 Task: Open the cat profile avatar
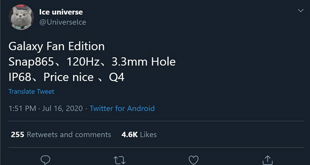point(21,17)
